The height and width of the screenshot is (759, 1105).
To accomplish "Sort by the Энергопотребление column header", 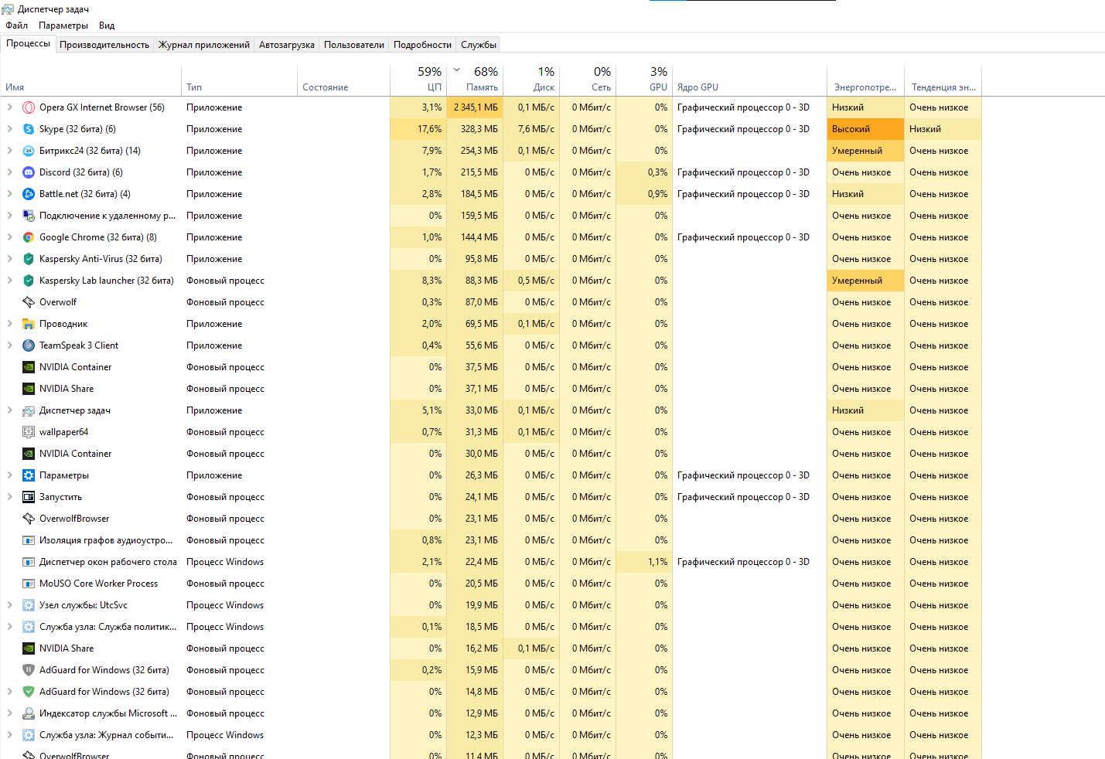I will click(x=865, y=79).
